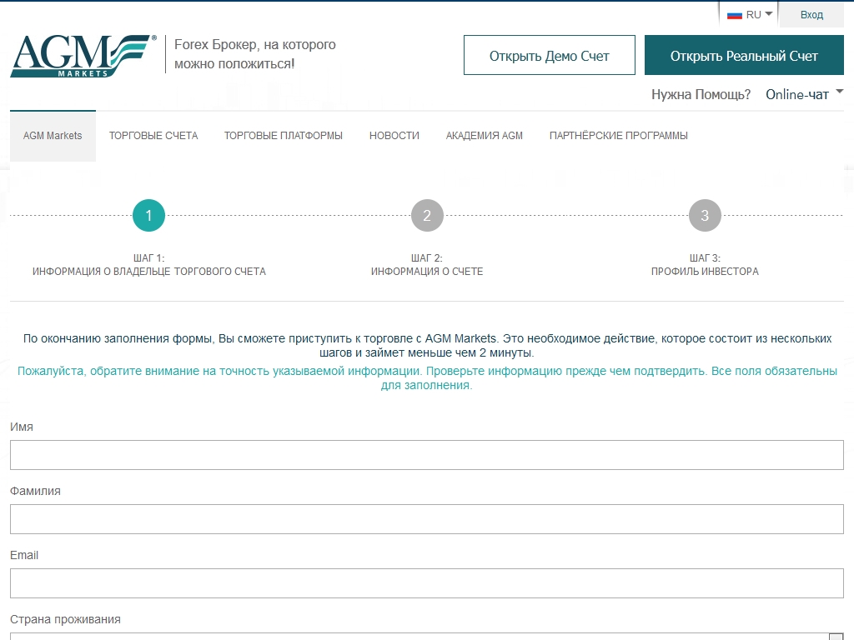Click into the Email input field
The height and width of the screenshot is (640, 854).
426,583
